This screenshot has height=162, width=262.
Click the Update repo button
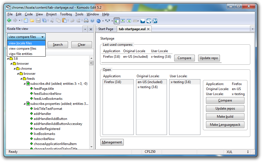point(209,58)
